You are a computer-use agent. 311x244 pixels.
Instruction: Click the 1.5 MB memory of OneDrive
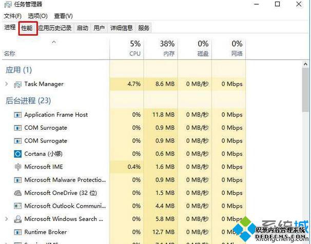(x=165, y=193)
